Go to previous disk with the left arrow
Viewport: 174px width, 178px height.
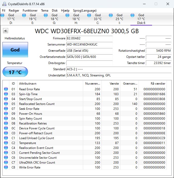pos(5,31)
